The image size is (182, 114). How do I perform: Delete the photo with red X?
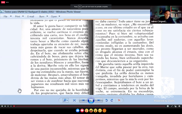pos(119,100)
